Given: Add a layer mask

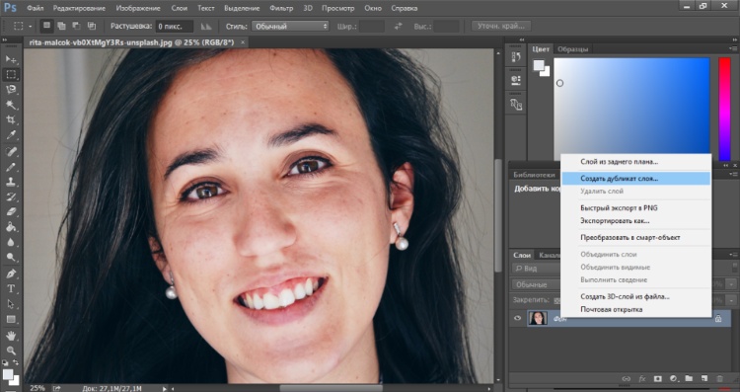Looking at the screenshot, I should click(x=657, y=379).
